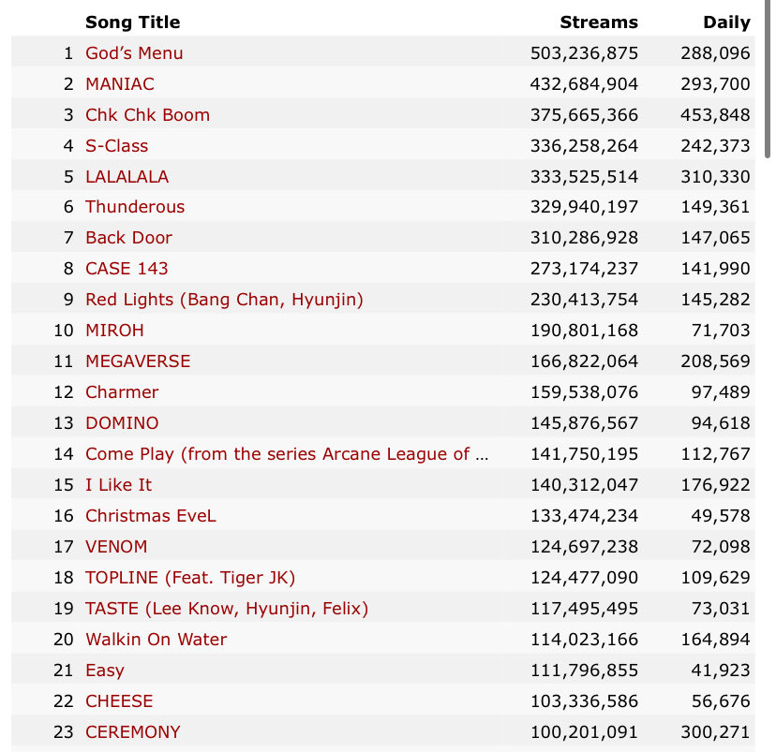Open Come Play Arcane League song link

[287, 454]
